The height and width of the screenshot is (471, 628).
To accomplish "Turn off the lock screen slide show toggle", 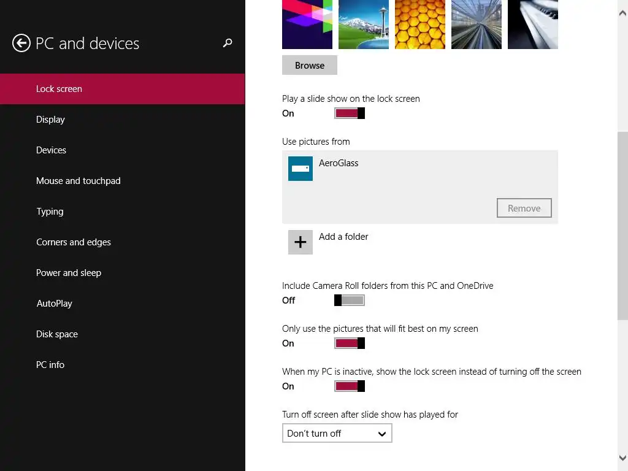I will [x=350, y=113].
